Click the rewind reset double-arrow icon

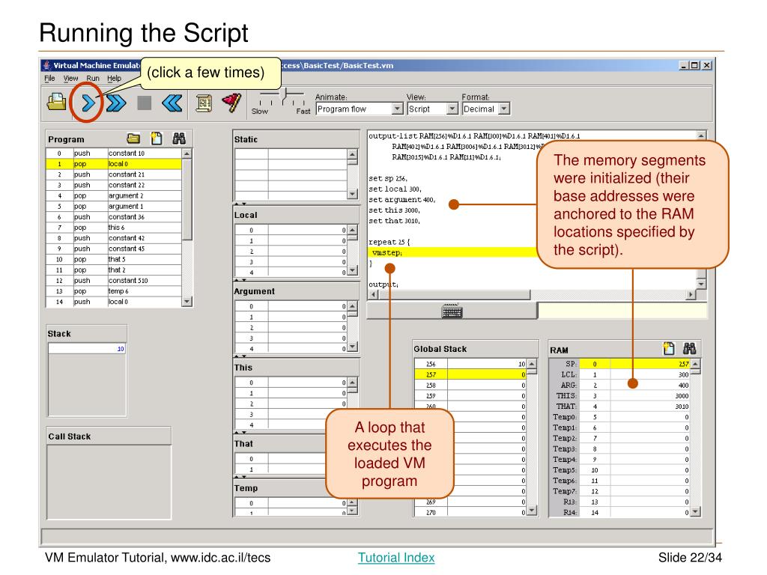[x=172, y=103]
